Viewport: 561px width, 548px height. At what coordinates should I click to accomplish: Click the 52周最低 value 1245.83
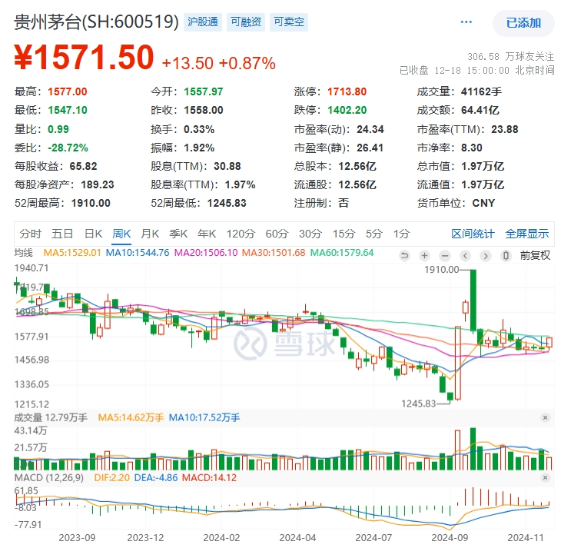pyautogui.click(x=227, y=203)
